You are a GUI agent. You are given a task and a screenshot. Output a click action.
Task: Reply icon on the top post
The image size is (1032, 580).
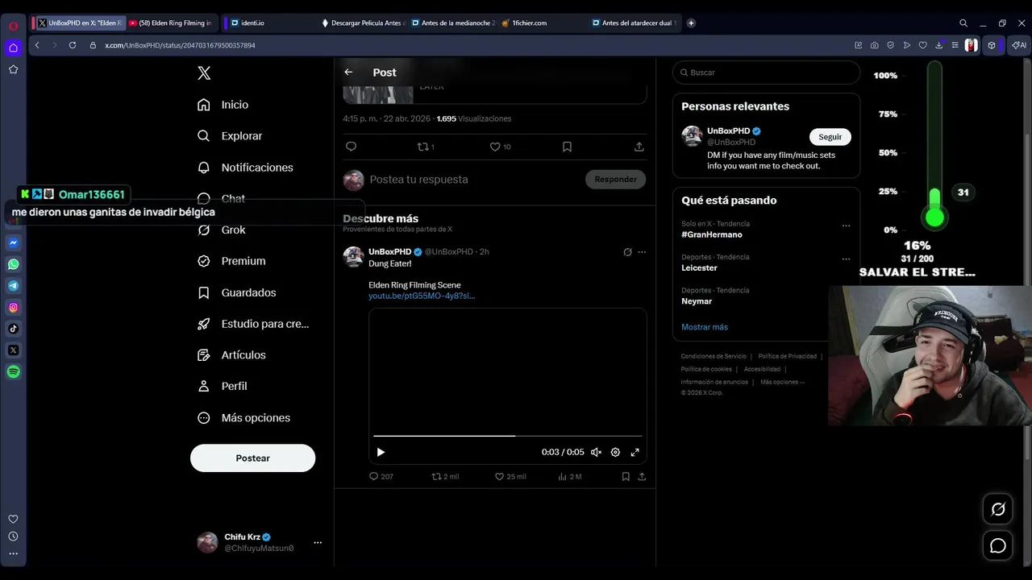coord(351,147)
